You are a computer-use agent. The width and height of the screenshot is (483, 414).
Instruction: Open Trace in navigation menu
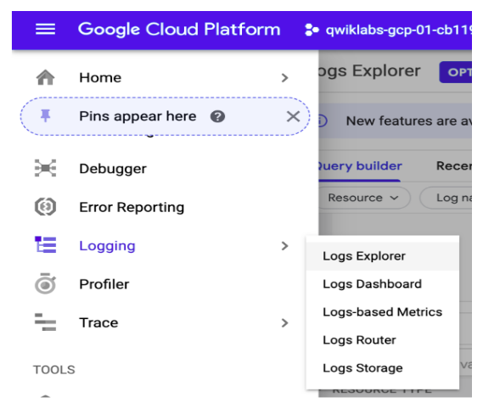pyautogui.click(x=98, y=323)
